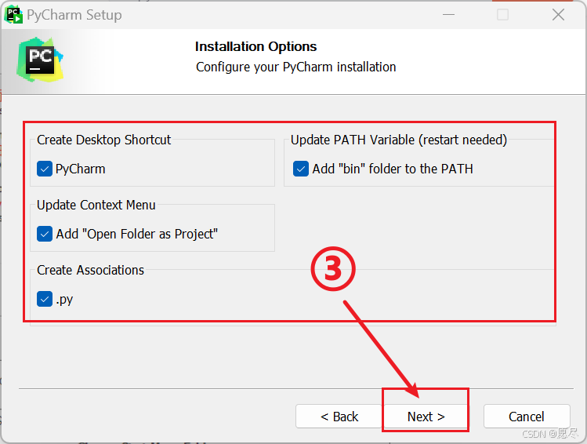Go to the previous step with Back
The height and width of the screenshot is (444, 587).
pos(339,417)
